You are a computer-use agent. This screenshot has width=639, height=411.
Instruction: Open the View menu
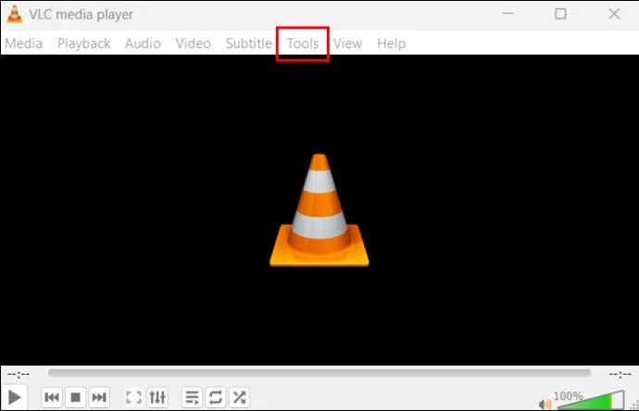tap(347, 44)
